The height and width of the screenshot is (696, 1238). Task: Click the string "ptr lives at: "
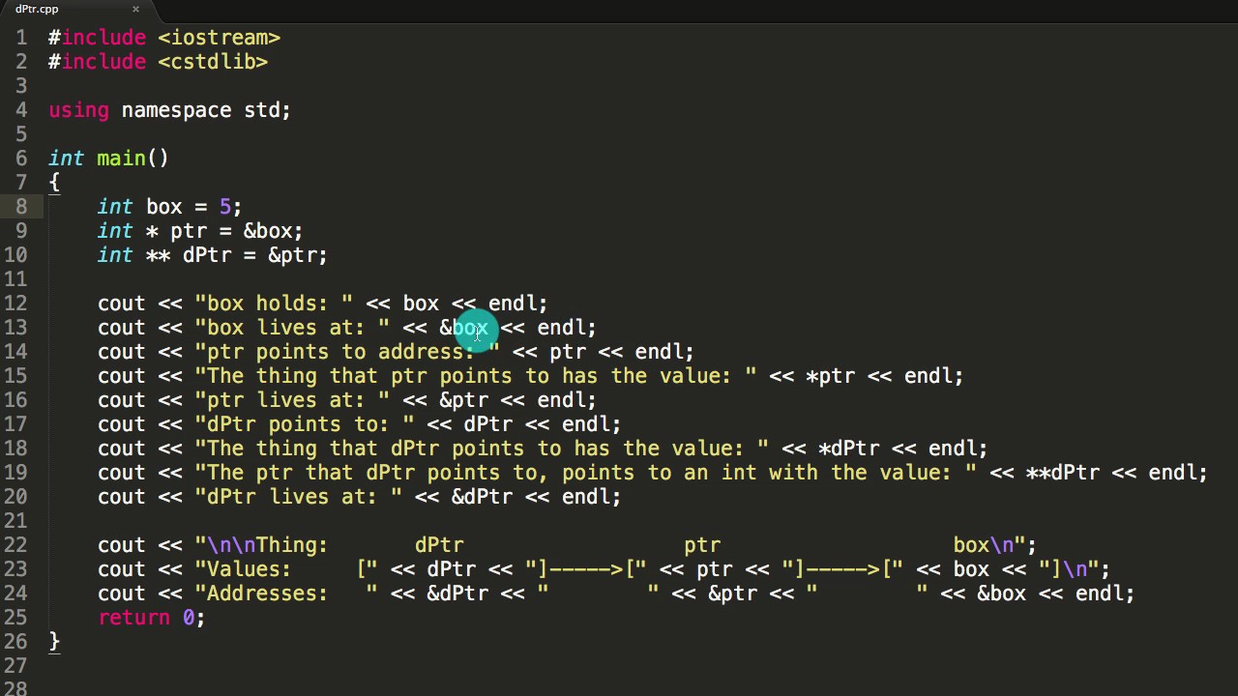(x=292, y=400)
